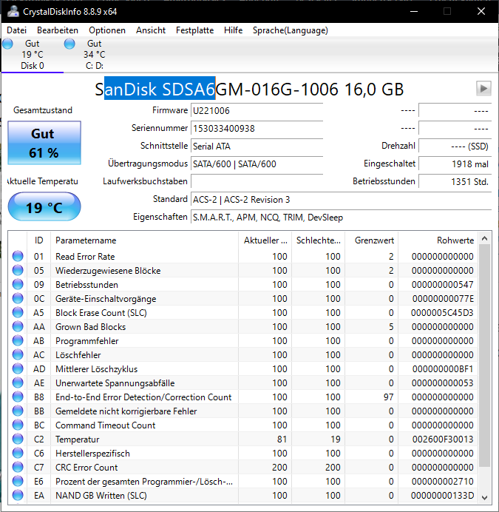Image resolution: width=499 pixels, height=512 pixels.
Task: Open the Datei menu
Action: [17, 30]
